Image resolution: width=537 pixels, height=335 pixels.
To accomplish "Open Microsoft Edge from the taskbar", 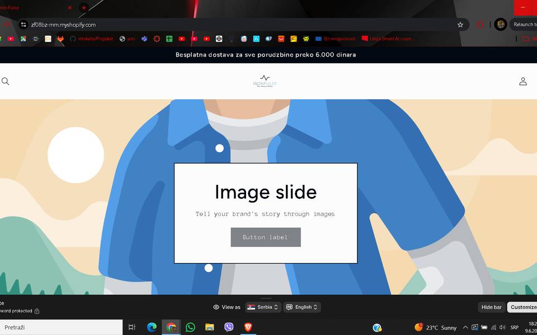I will [x=152, y=327].
